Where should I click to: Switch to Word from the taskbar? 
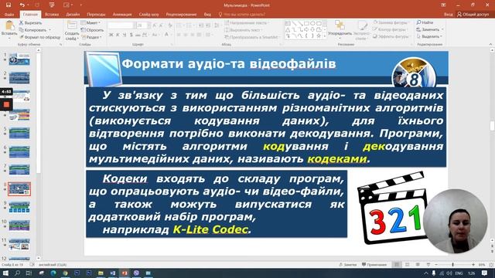coord(113,273)
